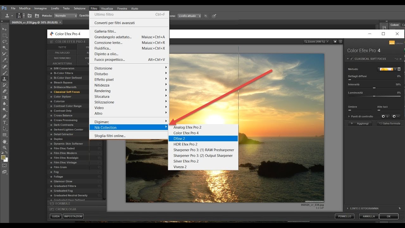Select the Crop tool

click(x=4, y=54)
